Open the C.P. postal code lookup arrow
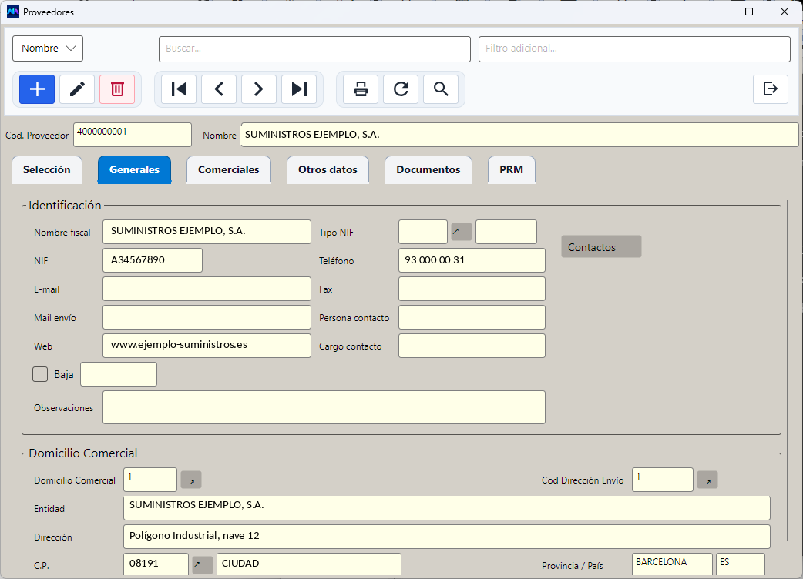The image size is (803, 579). point(202,564)
